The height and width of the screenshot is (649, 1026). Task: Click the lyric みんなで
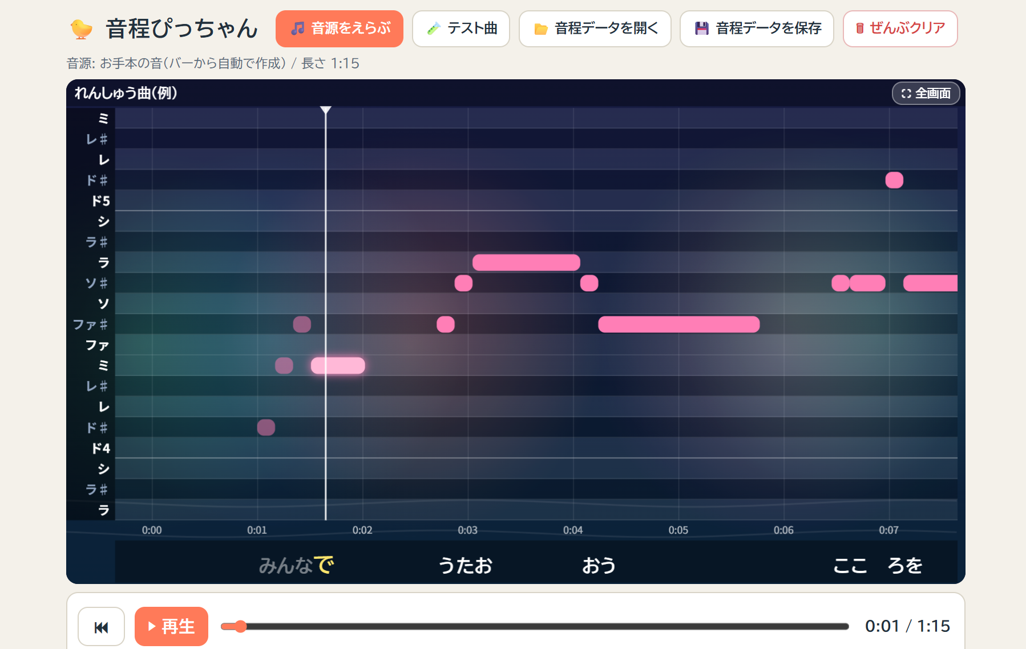pos(296,565)
